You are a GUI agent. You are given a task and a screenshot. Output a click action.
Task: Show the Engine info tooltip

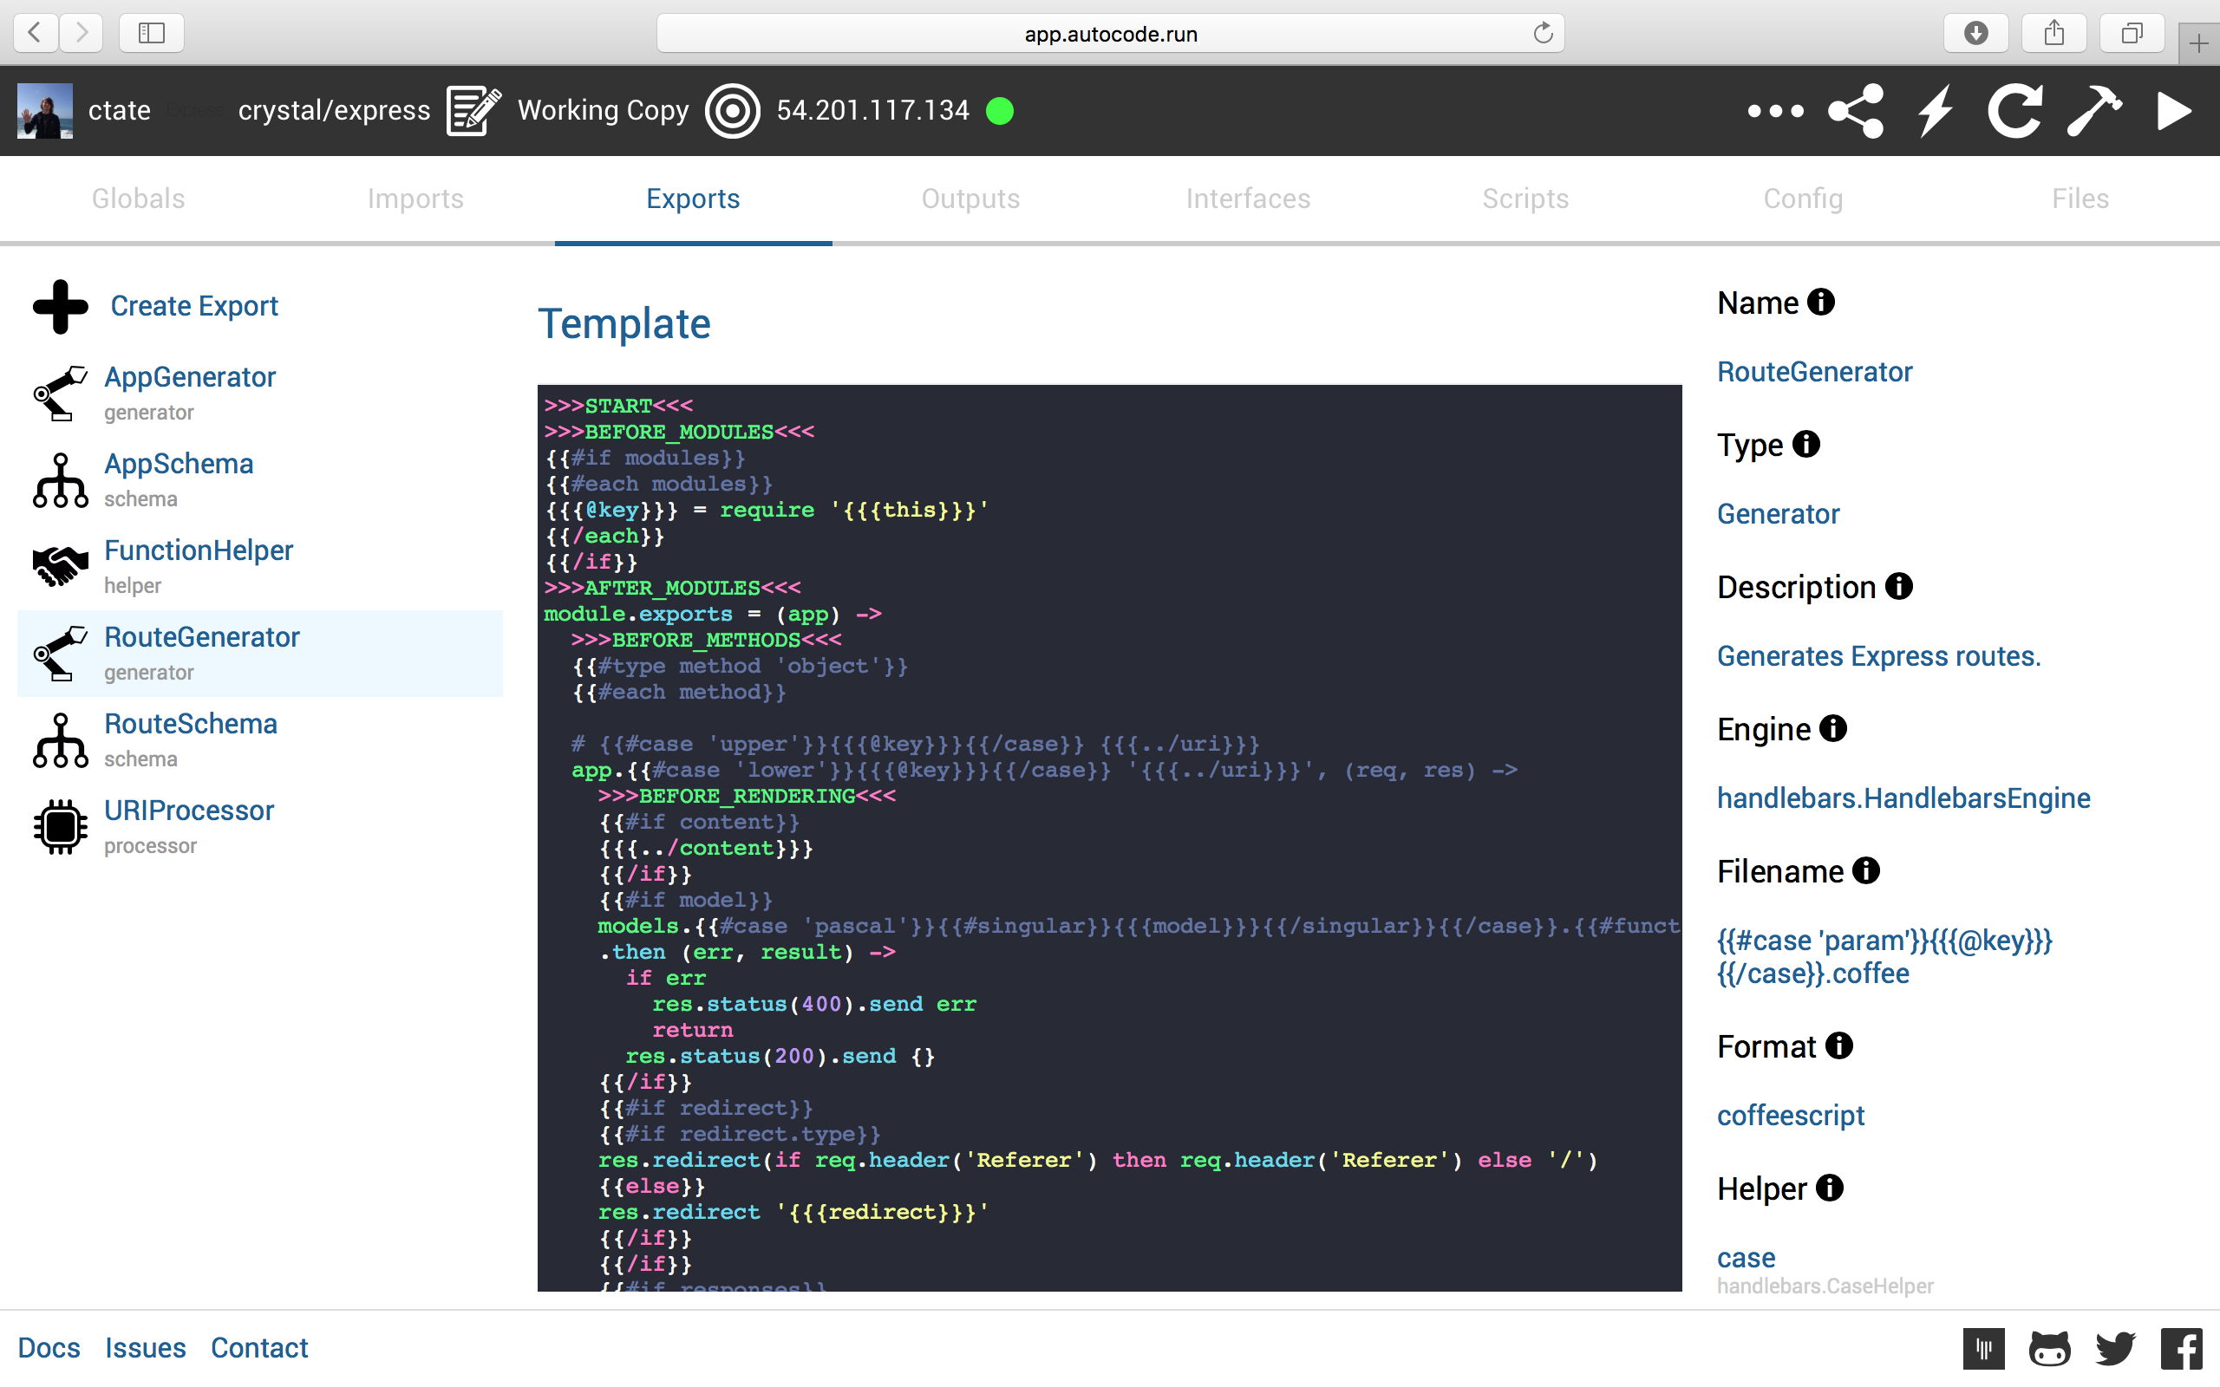pyautogui.click(x=1836, y=726)
